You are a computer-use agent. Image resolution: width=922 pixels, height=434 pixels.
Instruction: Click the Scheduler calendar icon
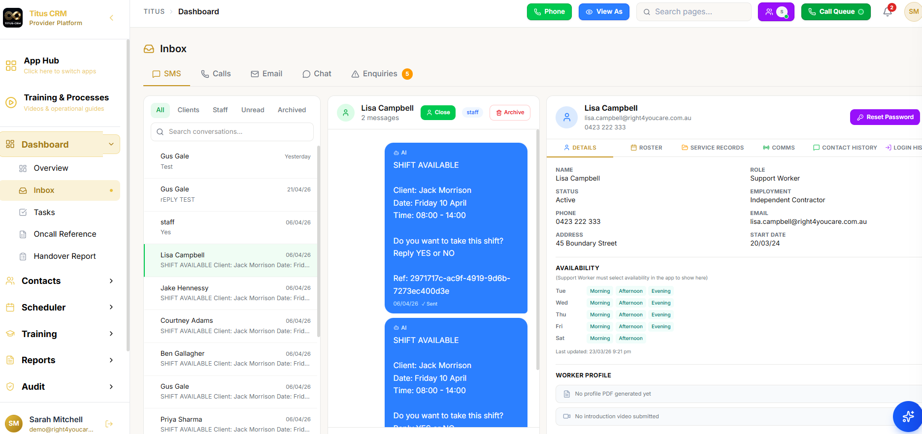click(10, 308)
